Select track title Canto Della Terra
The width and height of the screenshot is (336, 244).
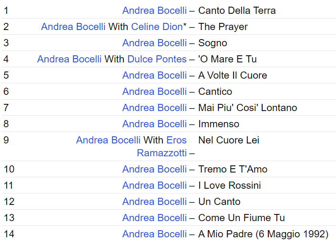(237, 10)
